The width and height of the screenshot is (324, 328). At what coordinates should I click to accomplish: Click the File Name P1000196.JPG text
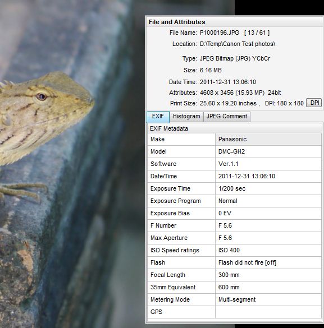220,33
